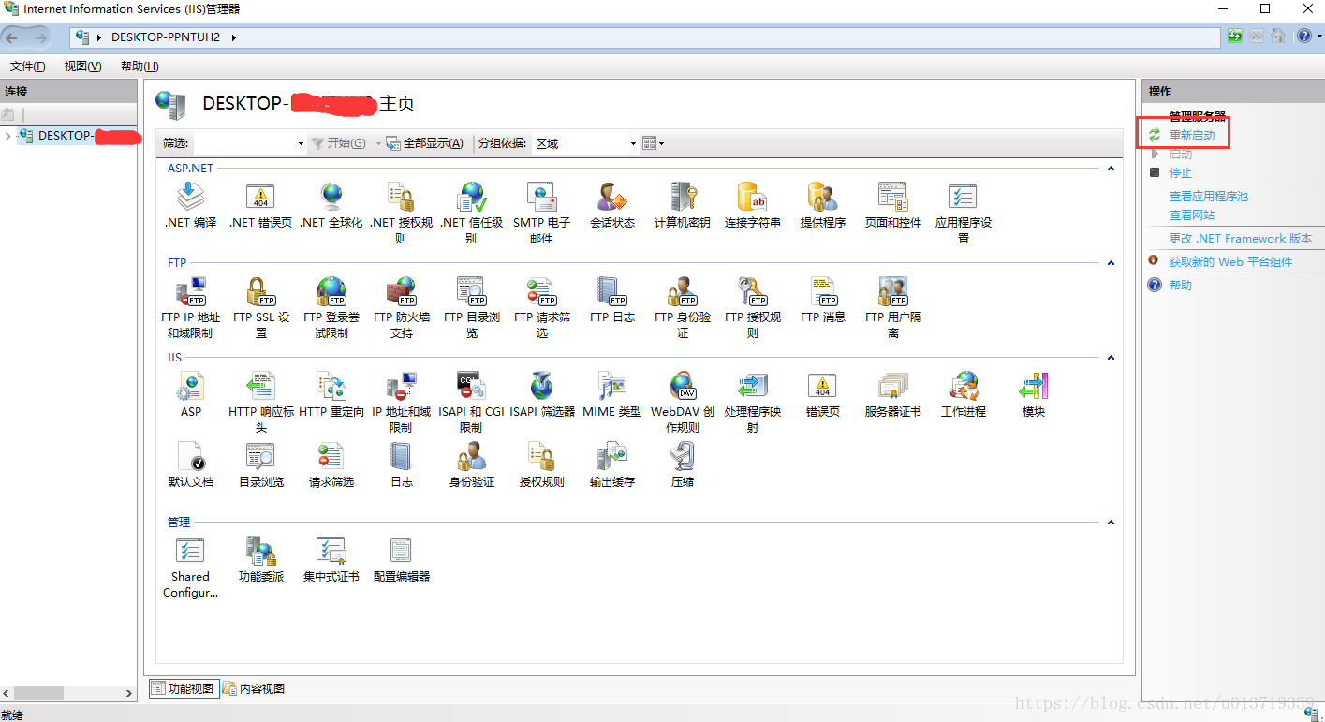This screenshot has height=722, width=1325.
Task: Click 重新启动 in the actions pane
Action: pyautogui.click(x=1192, y=136)
